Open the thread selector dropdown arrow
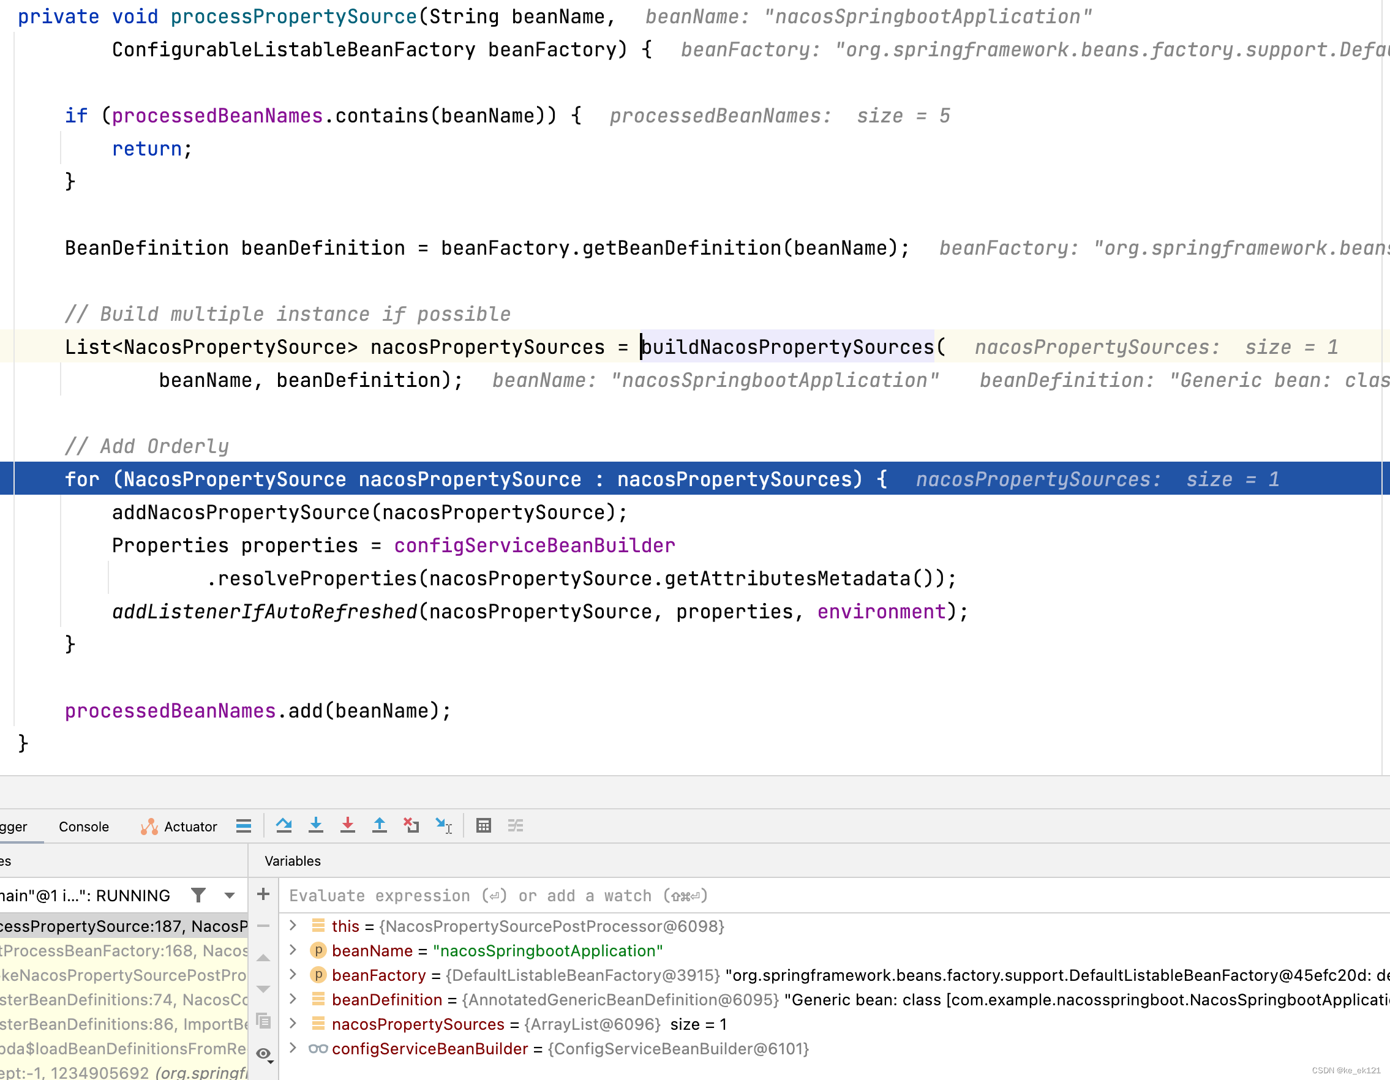This screenshot has width=1390, height=1080. [230, 896]
